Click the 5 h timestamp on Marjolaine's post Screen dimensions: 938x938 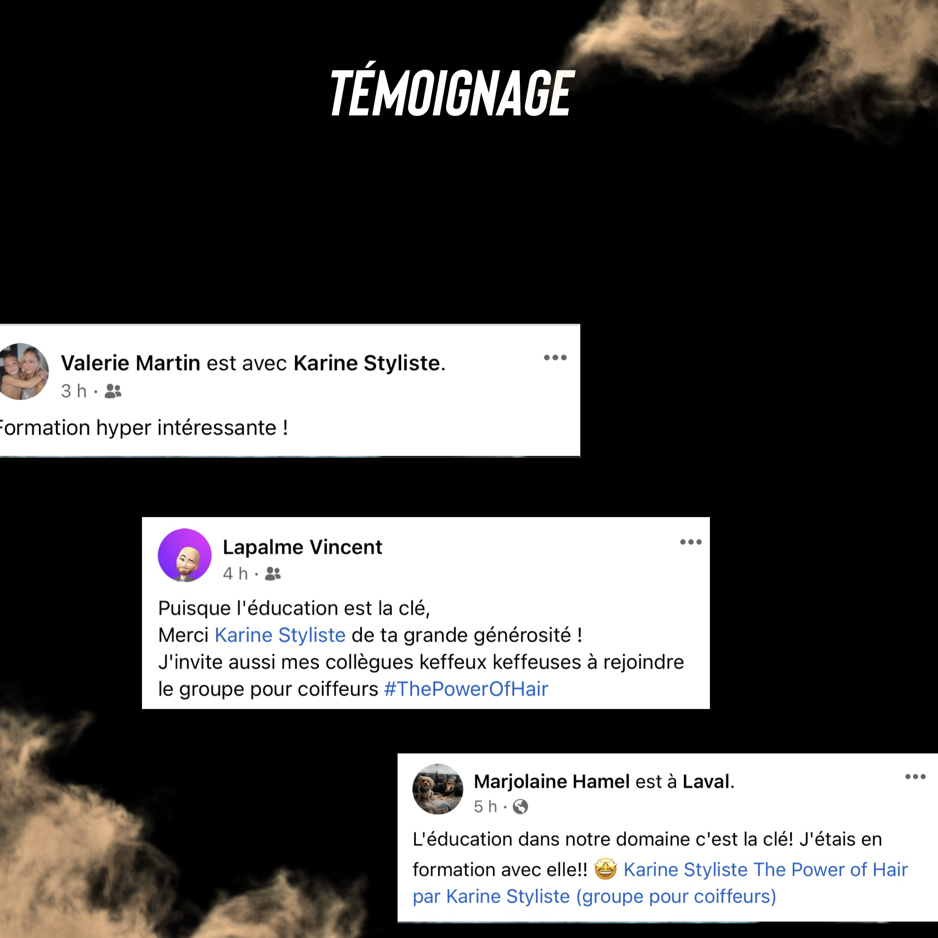pyautogui.click(x=485, y=807)
